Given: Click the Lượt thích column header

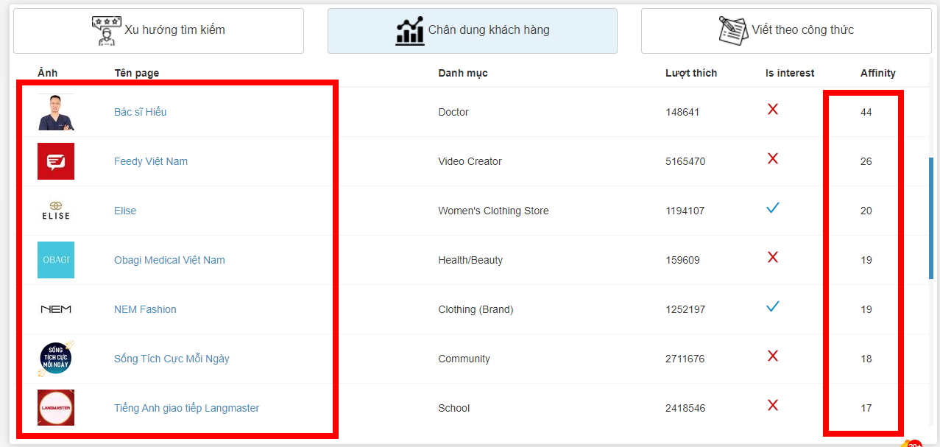Looking at the screenshot, I should [x=691, y=73].
